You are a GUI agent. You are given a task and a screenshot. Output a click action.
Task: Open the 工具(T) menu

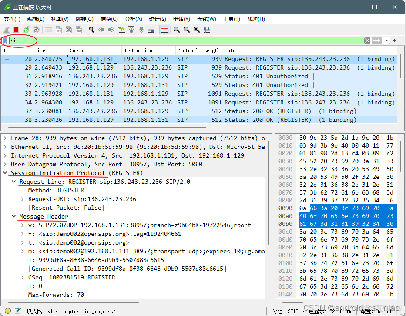[232, 19]
